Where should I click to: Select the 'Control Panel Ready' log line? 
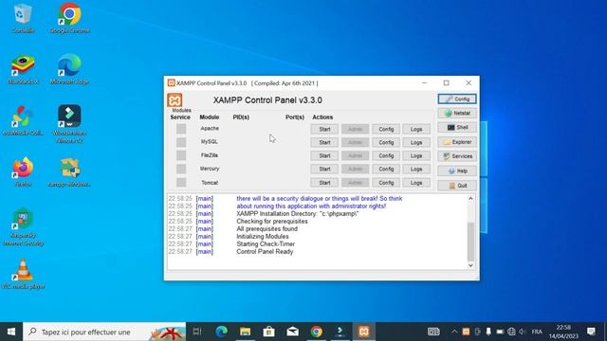(x=265, y=252)
